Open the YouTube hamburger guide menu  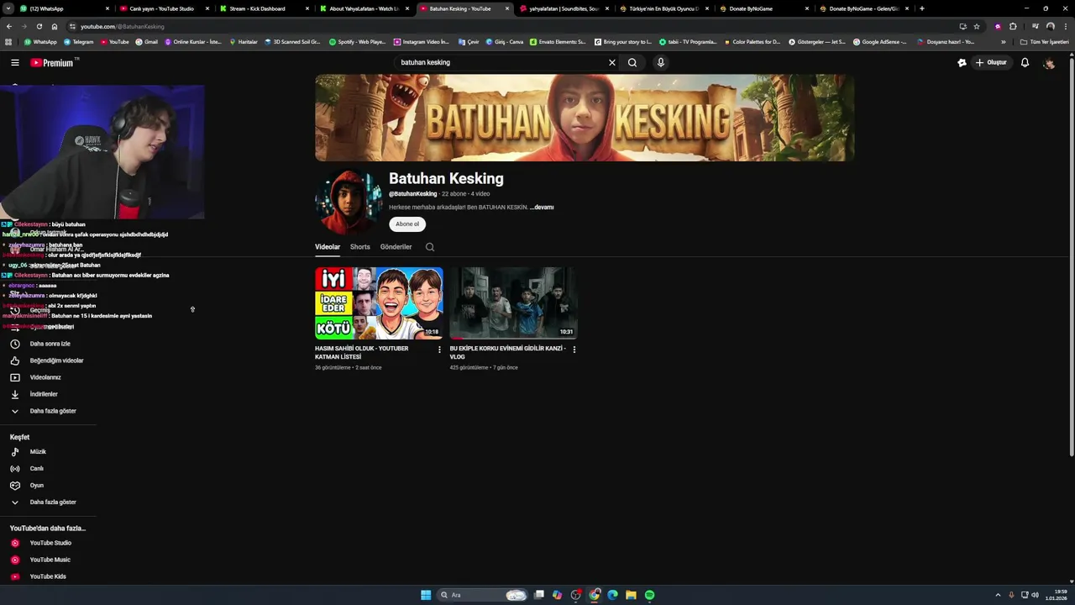[x=14, y=62]
